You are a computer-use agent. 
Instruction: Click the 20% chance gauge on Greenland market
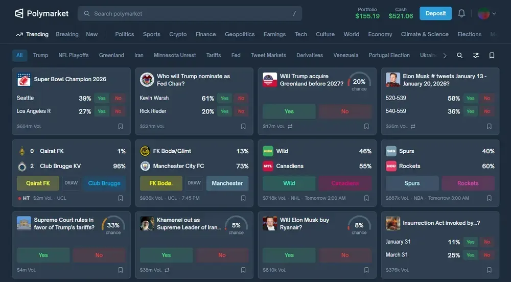tap(359, 82)
